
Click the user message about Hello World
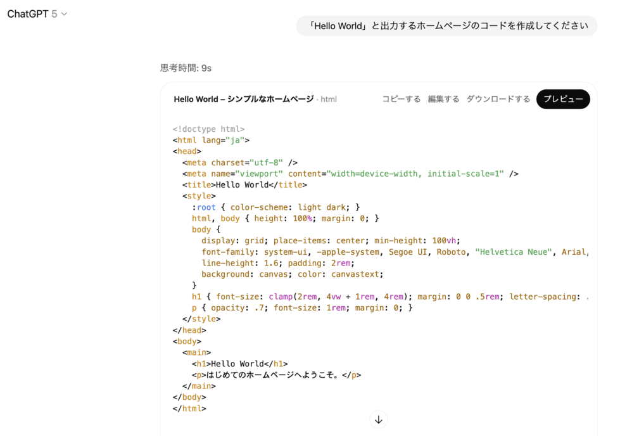(446, 26)
